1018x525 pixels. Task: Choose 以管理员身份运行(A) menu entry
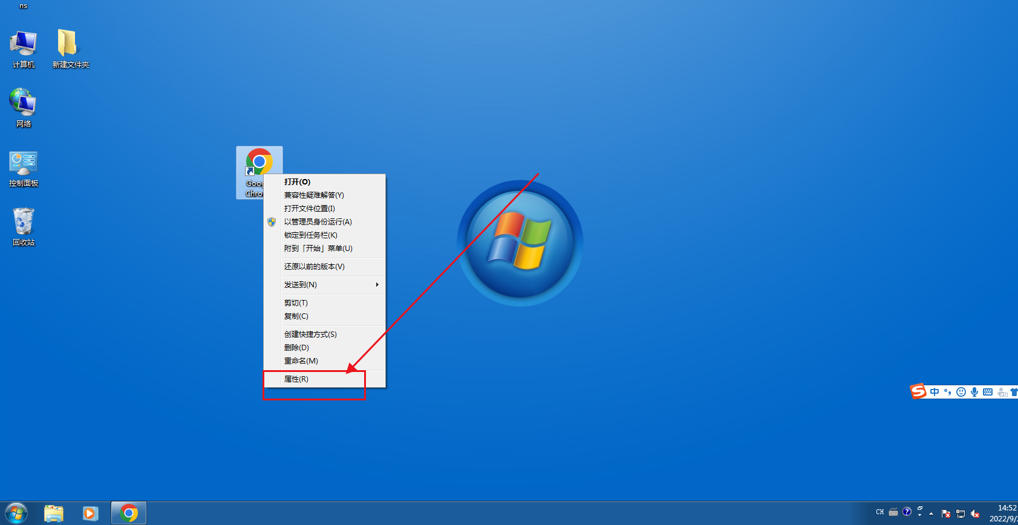click(x=324, y=221)
